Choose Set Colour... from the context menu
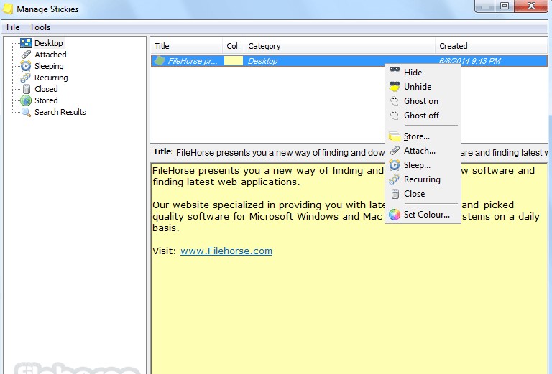The width and height of the screenshot is (552, 374). 423,215
